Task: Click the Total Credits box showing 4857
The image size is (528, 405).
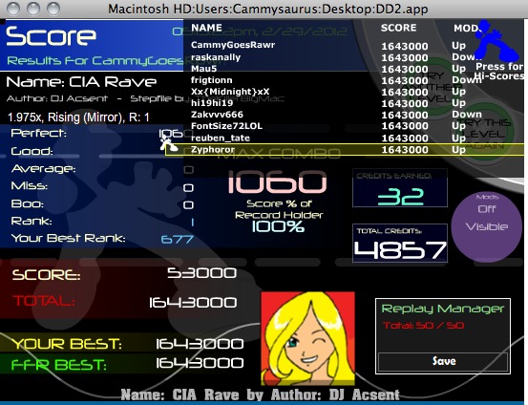Action: point(400,244)
